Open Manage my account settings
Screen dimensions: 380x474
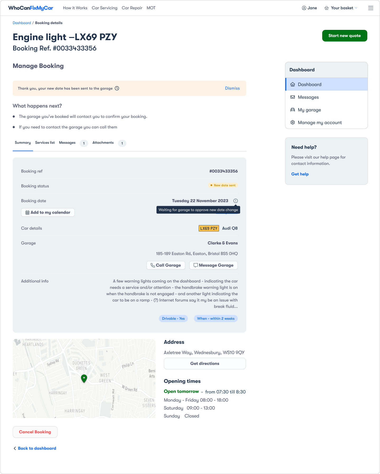[320, 123]
